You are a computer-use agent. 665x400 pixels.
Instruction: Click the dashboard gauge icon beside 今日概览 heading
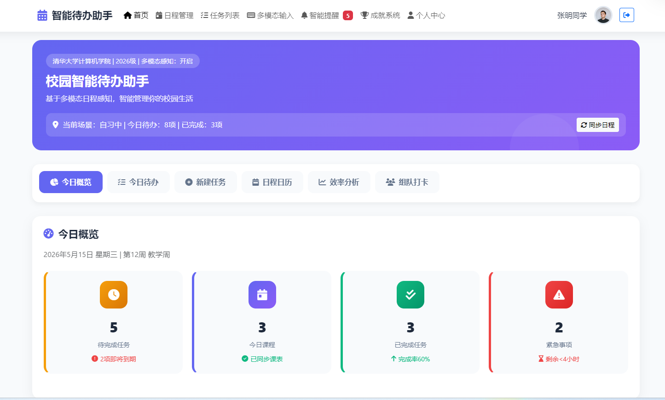click(49, 234)
